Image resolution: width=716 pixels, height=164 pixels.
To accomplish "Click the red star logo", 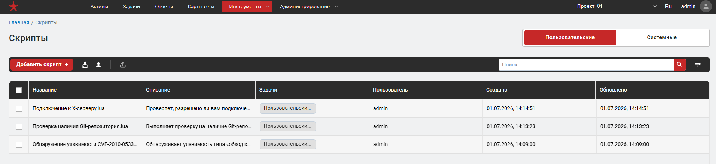I will click(x=13, y=6).
